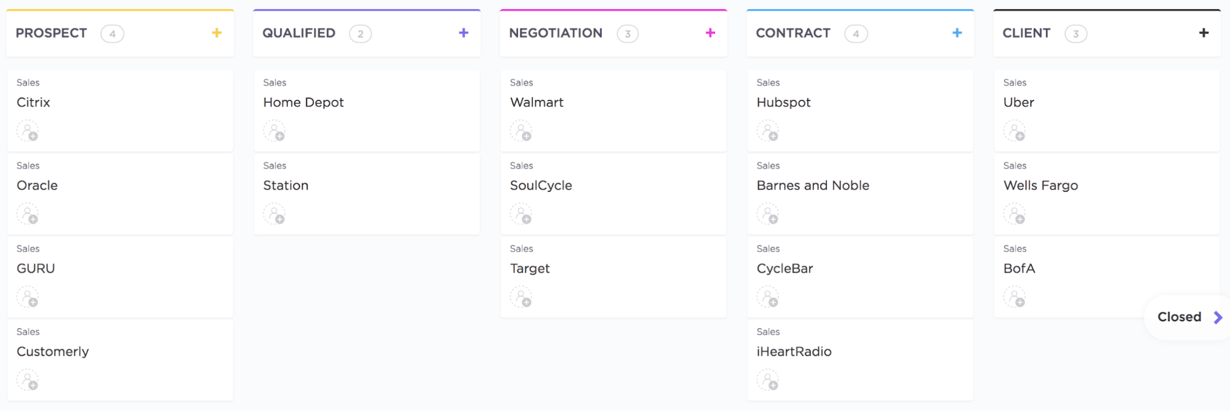Image resolution: width=1230 pixels, height=411 pixels.
Task: Assign a user to iHeartRadio card
Action: coord(768,380)
